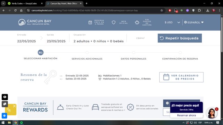Open the Ocupación field with 2 adultos
This screenshot has width=223, height=125.
point(99,41)
